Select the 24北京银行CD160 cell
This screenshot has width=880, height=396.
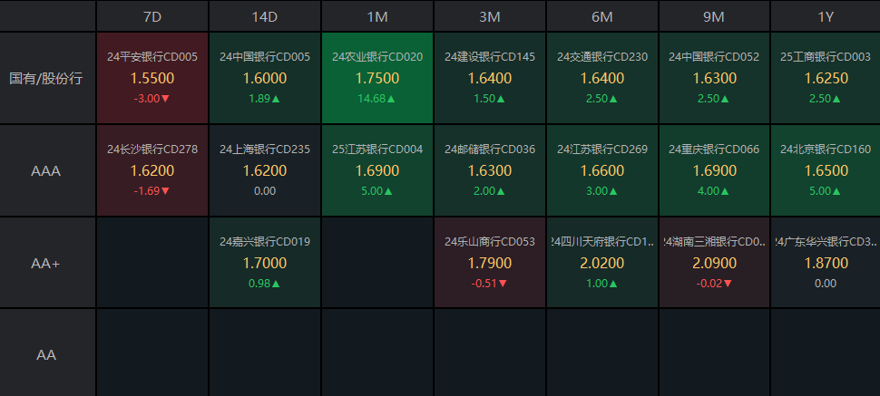pyautogui.click(x=825, y=170)
